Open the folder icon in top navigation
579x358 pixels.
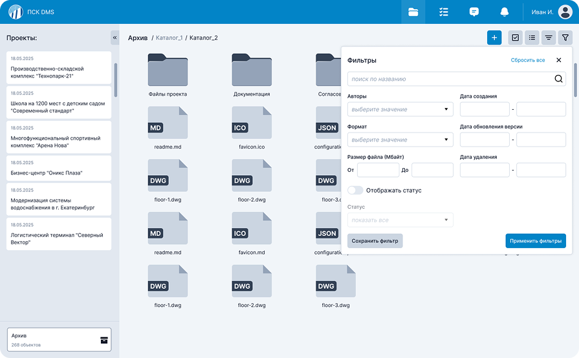point(413,12)
